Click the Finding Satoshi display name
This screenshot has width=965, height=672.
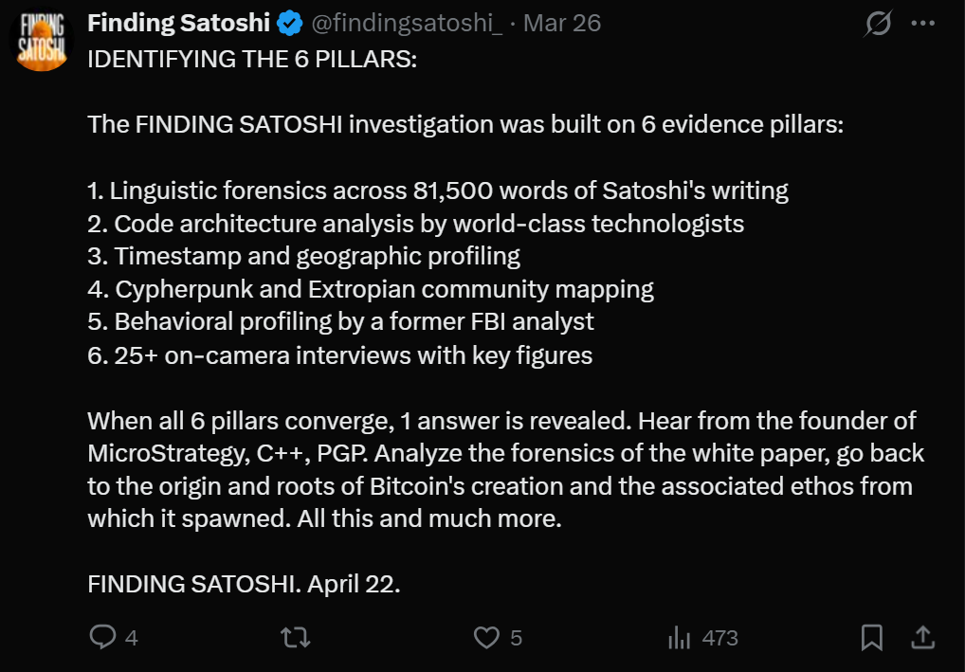pyautogui.click(x=179, y=23)
